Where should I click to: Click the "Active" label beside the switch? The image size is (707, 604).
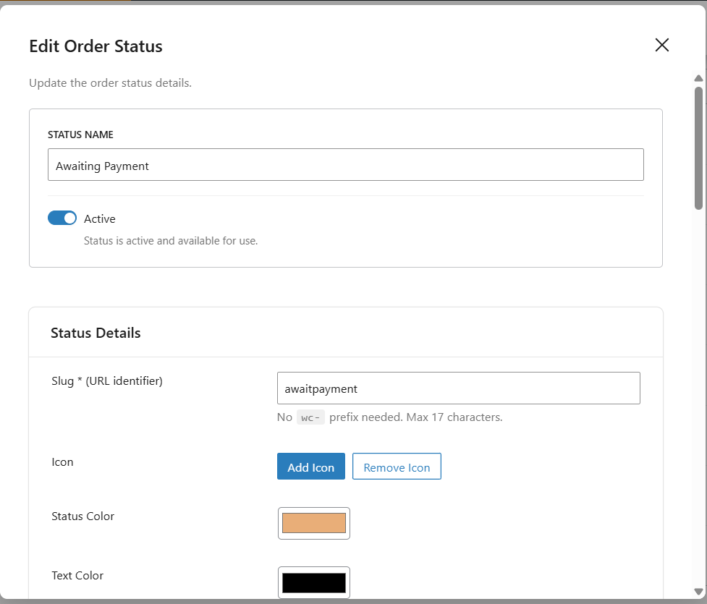(x=100, y=218)
